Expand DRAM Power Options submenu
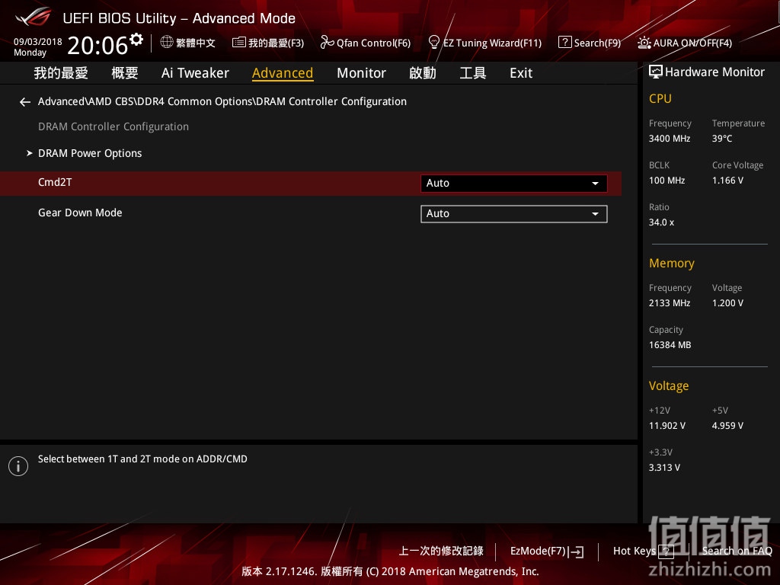780x585 pixels. 90,153
